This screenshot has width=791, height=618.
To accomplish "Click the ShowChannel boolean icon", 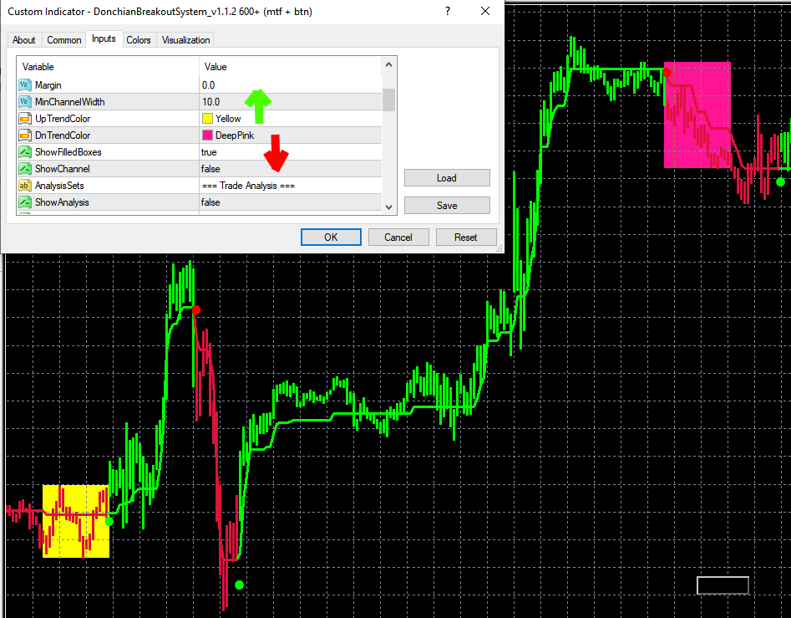I will (x=25, y=169).
